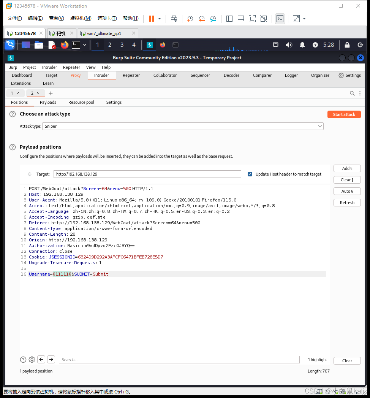Screen dimensions: 370x398
Task: Toggle Update Host header to match target
Action: coord(250,174)
